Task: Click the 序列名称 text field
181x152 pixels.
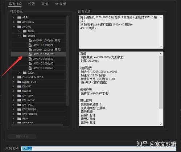Action: 99,148
